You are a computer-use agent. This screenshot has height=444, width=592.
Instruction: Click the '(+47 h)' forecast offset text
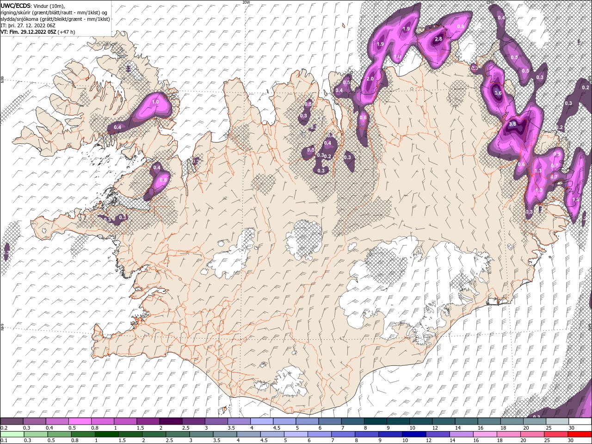(67, 32)
